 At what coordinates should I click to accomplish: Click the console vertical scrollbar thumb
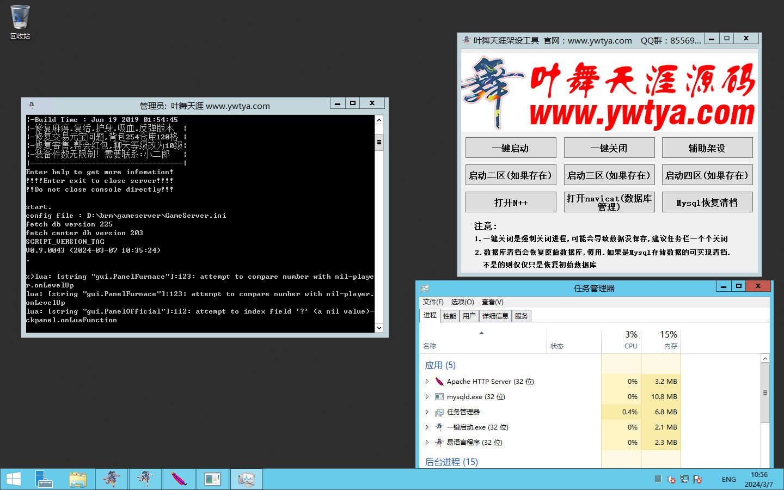click(x=379, y=142)
